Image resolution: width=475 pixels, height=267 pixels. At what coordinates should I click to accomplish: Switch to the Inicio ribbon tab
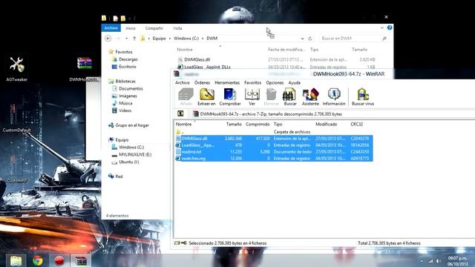(x=131, y=28)
